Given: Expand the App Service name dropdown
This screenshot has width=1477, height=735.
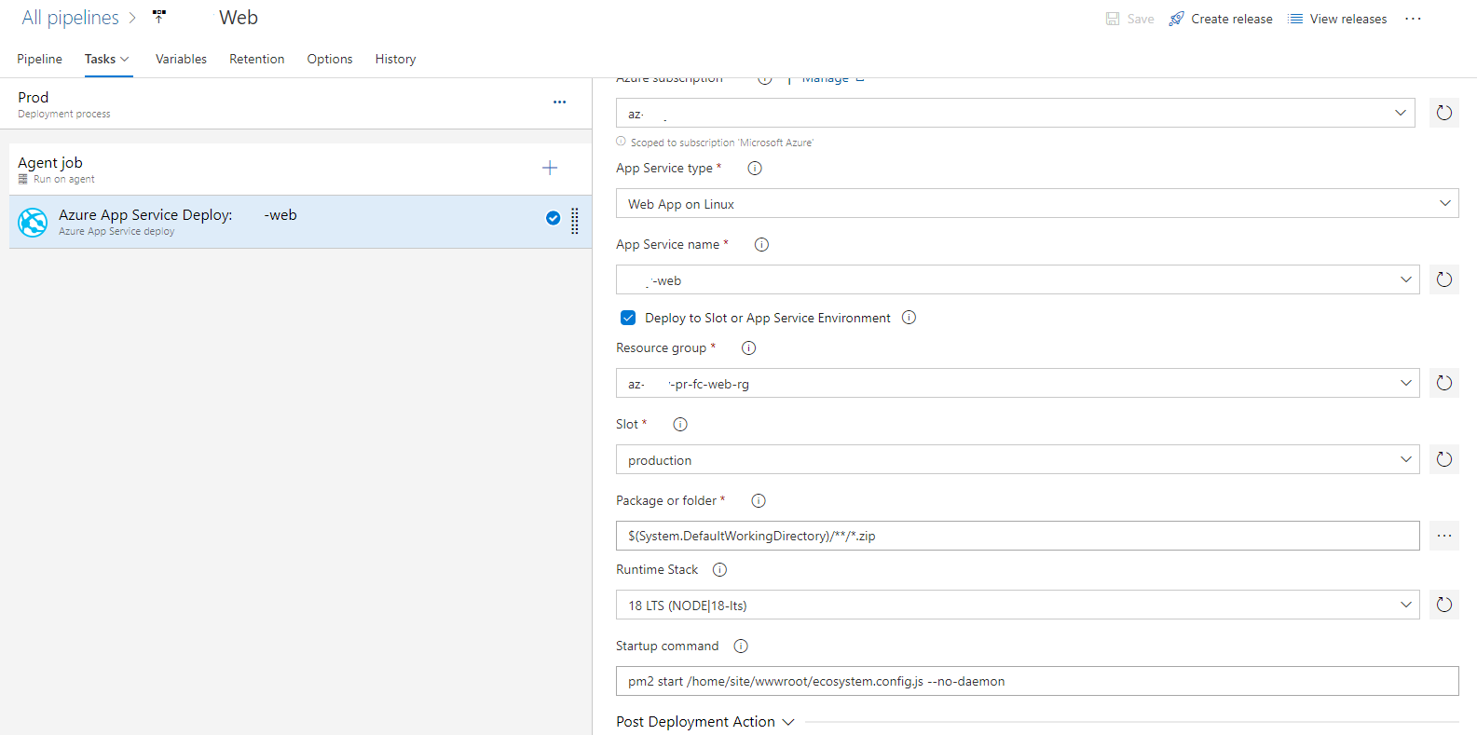Looking at the screenshot, I should [x=1018, y=279].
